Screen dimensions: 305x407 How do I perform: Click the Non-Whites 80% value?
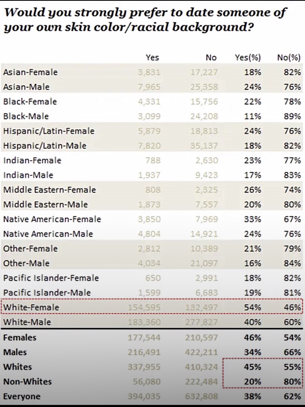click(292, 382)
